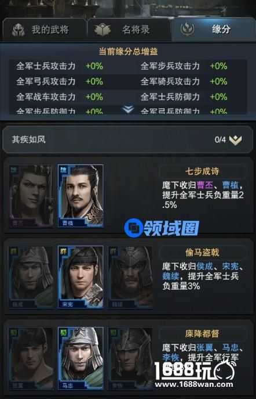Switch to the 名将录 tab
This screenshot has width=256, height=399.
pos(129,30)
